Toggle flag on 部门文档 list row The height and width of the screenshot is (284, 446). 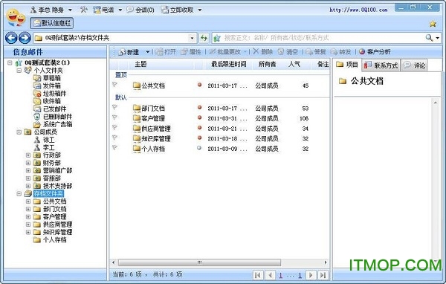coord(114,107)
